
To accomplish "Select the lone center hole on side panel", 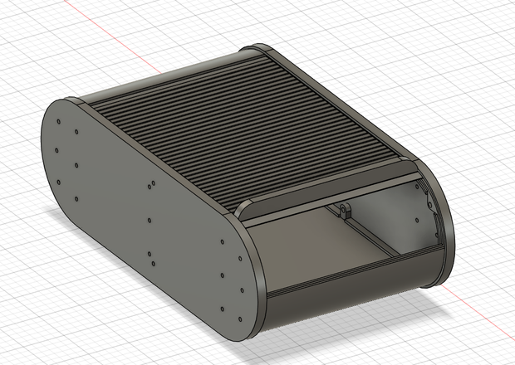I will [150, 220].
